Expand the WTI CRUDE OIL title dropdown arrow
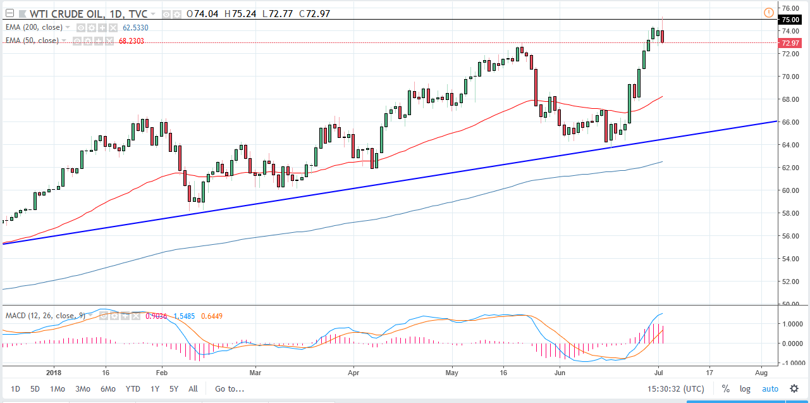Screen dimensions: 810x403 153,14
